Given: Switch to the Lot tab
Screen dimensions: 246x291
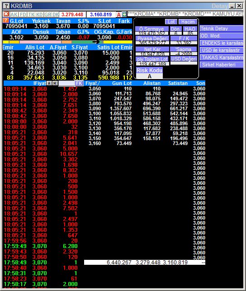Looking at the screenshot, I should coord(171,22).
